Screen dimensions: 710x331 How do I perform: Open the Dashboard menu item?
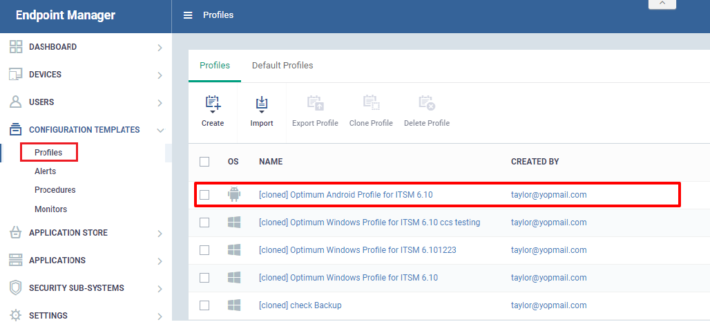click(53, 46)
